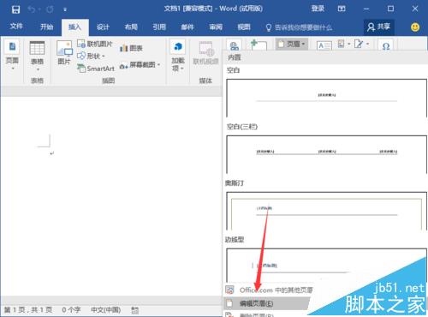Switch to the 审阅 ribbon tab

click(216, 27)
